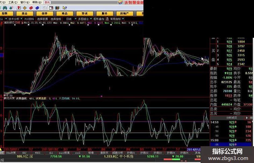Click the 5280.11 index value in status bar
Screen dimensions: 254x163
tap(153, 156)
